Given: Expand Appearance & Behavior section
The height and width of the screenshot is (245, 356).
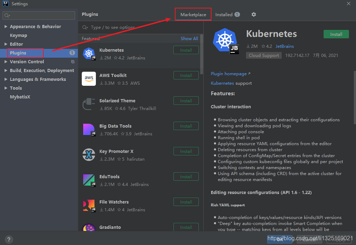Looking at the screenshot, I should pyautogui.click(x=6, y=26).
